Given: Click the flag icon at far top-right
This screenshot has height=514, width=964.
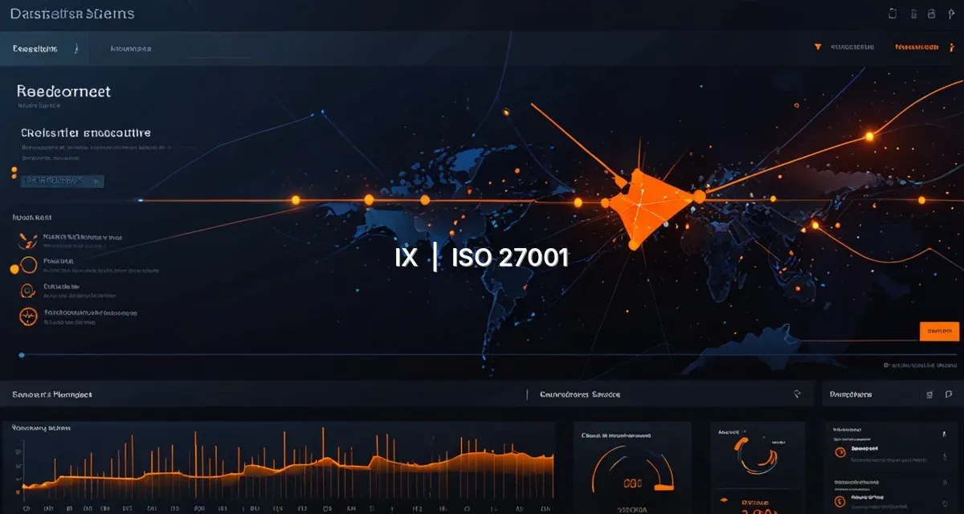Looking at the screenshot, I should [951, 13].
